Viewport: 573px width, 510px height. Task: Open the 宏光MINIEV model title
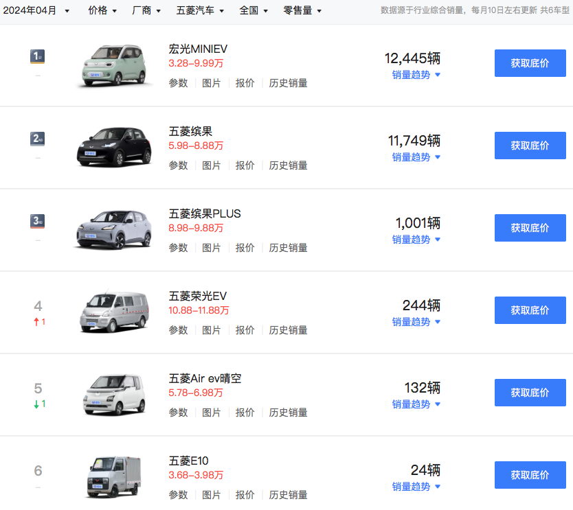coord(198,49)
